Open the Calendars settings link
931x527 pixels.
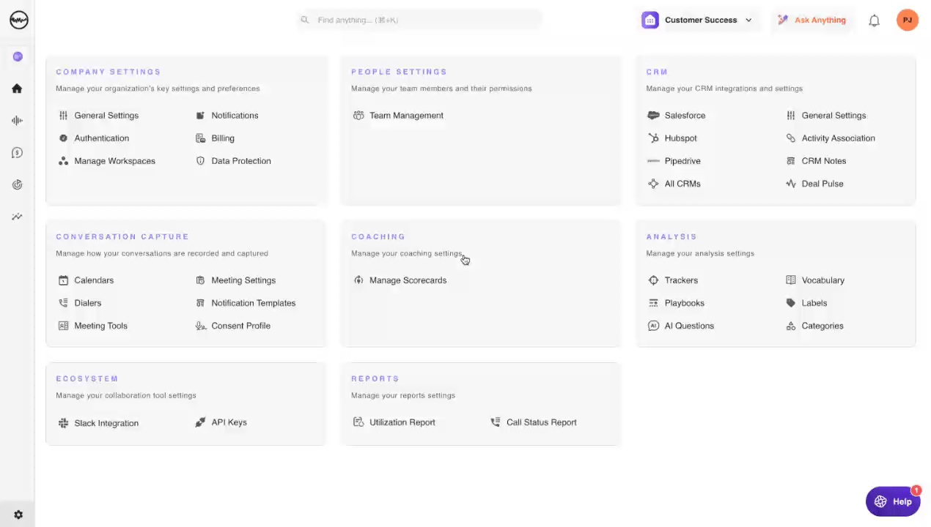93,280
